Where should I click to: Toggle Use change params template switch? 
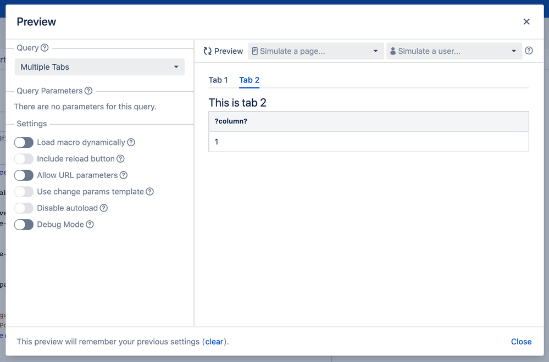pyautogui.click(x=24, y=192)
